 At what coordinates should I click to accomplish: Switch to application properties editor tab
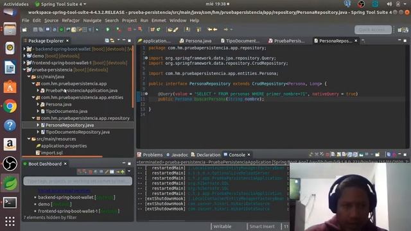pyautogui.click(x=154, y=40)
